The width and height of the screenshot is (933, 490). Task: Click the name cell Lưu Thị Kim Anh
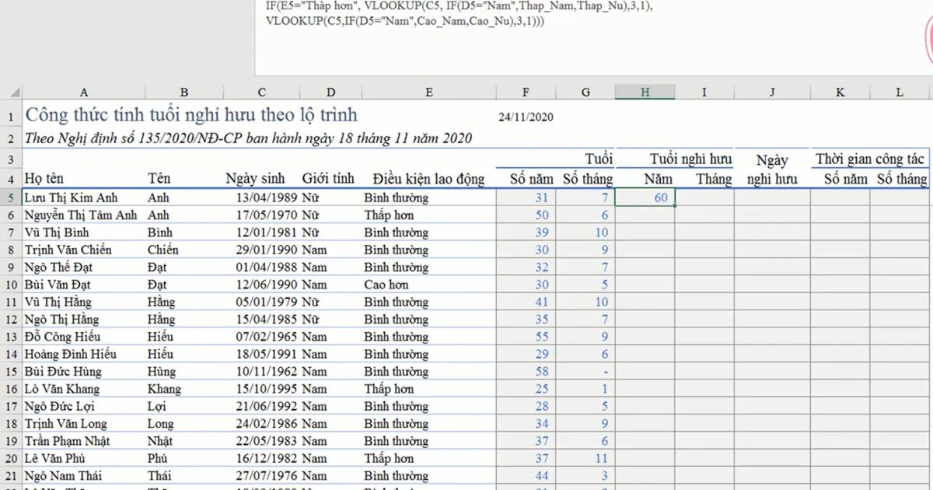pos(72,198)
